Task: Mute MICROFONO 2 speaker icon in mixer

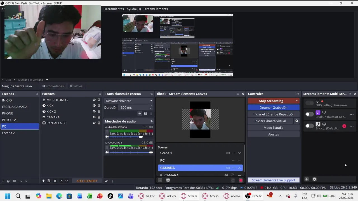Action: tap(107, 152)
